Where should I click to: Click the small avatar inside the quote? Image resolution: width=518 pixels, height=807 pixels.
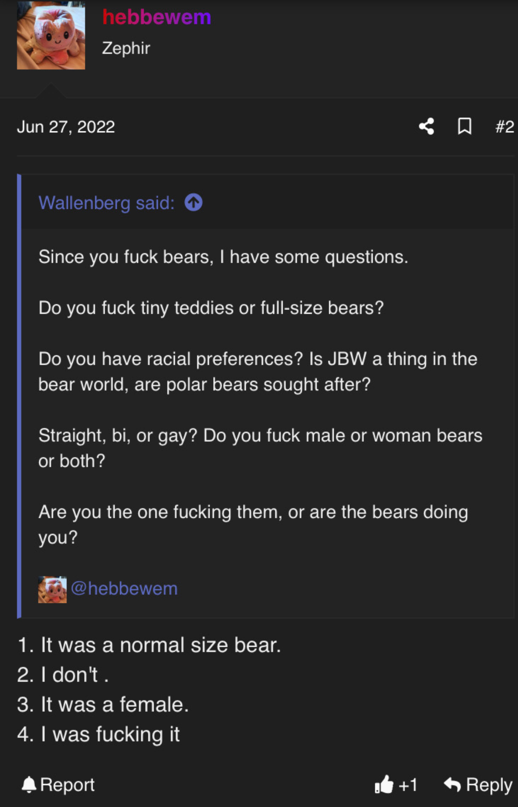coord(52,589)
